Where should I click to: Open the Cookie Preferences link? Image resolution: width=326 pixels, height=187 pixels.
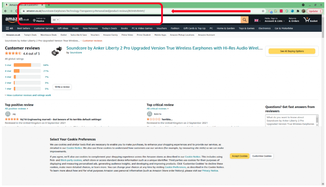(175, 167)
